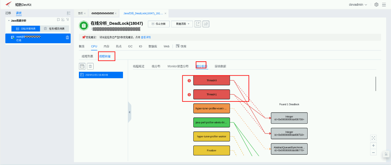Open the 数据清除 dropdown
The width and height of the screenshot is (391, 165).
(x=182, y=24)
